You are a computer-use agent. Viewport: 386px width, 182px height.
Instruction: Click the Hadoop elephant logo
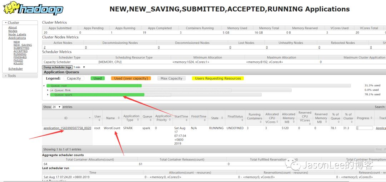[x=33, y=8]
